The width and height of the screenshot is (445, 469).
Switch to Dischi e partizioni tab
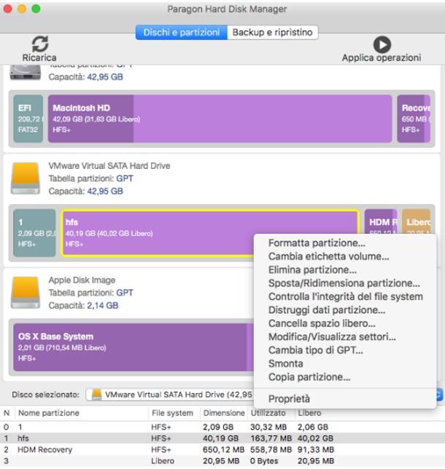(x=182, y=32)
